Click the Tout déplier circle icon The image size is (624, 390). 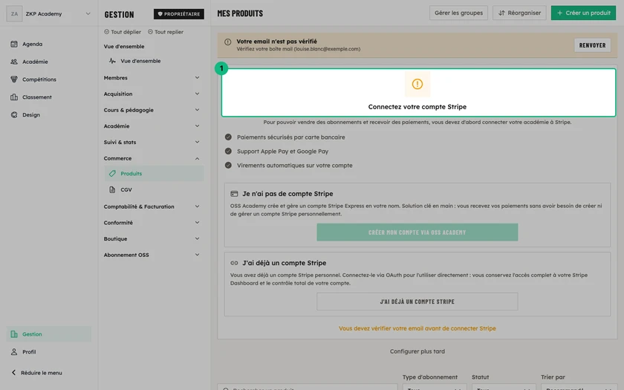[x=106, y=32]
